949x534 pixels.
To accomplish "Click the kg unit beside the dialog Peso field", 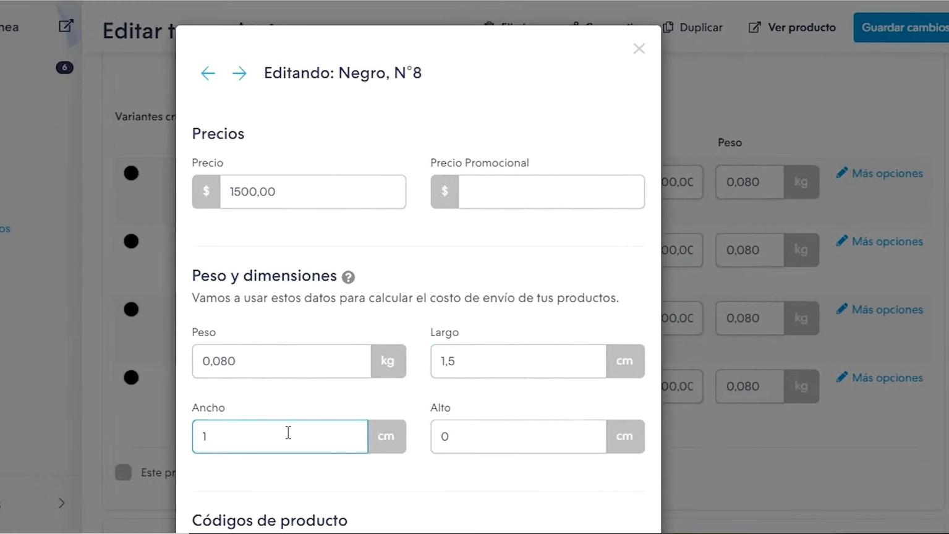I will click(x=388, y=361).
